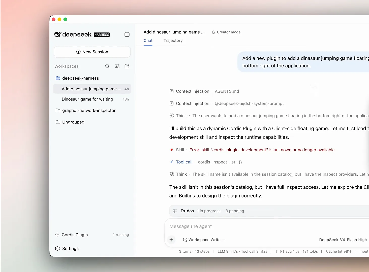The image size is (369, 272).
Task: Expand the Think step about skill name
Action: 269,174
